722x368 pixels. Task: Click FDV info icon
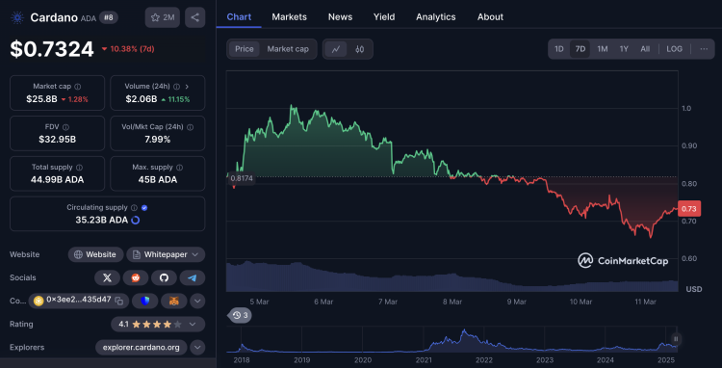click(65, 126)
